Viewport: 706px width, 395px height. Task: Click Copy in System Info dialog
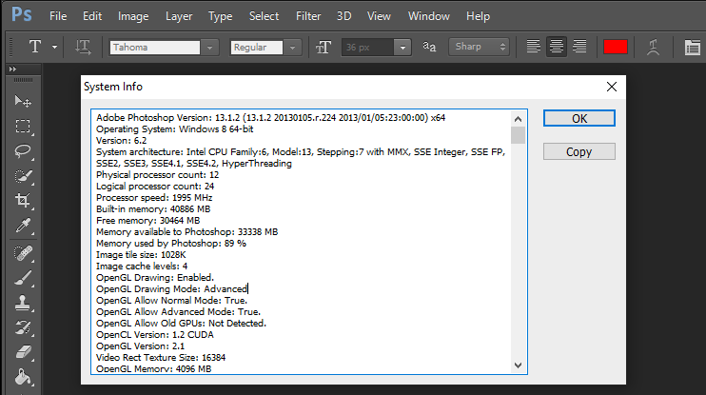(x=579, y=151)
